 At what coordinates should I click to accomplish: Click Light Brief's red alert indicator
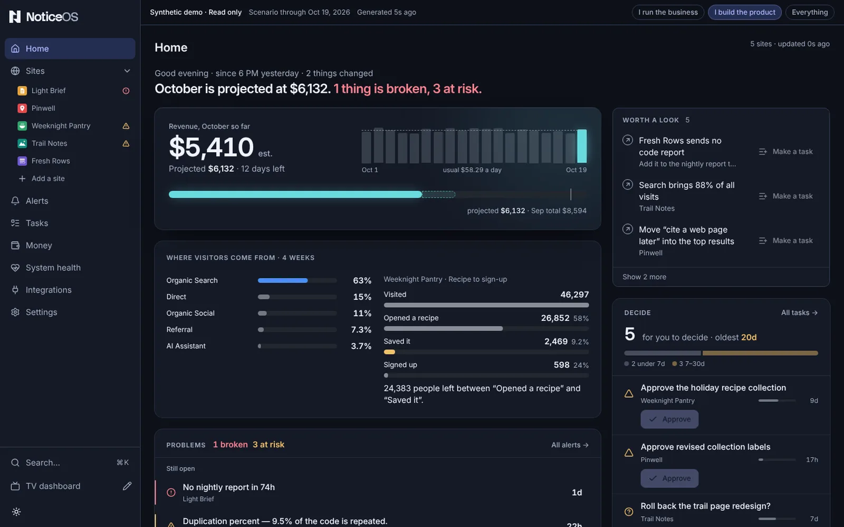pyautogui.click(x=126, y=91)
